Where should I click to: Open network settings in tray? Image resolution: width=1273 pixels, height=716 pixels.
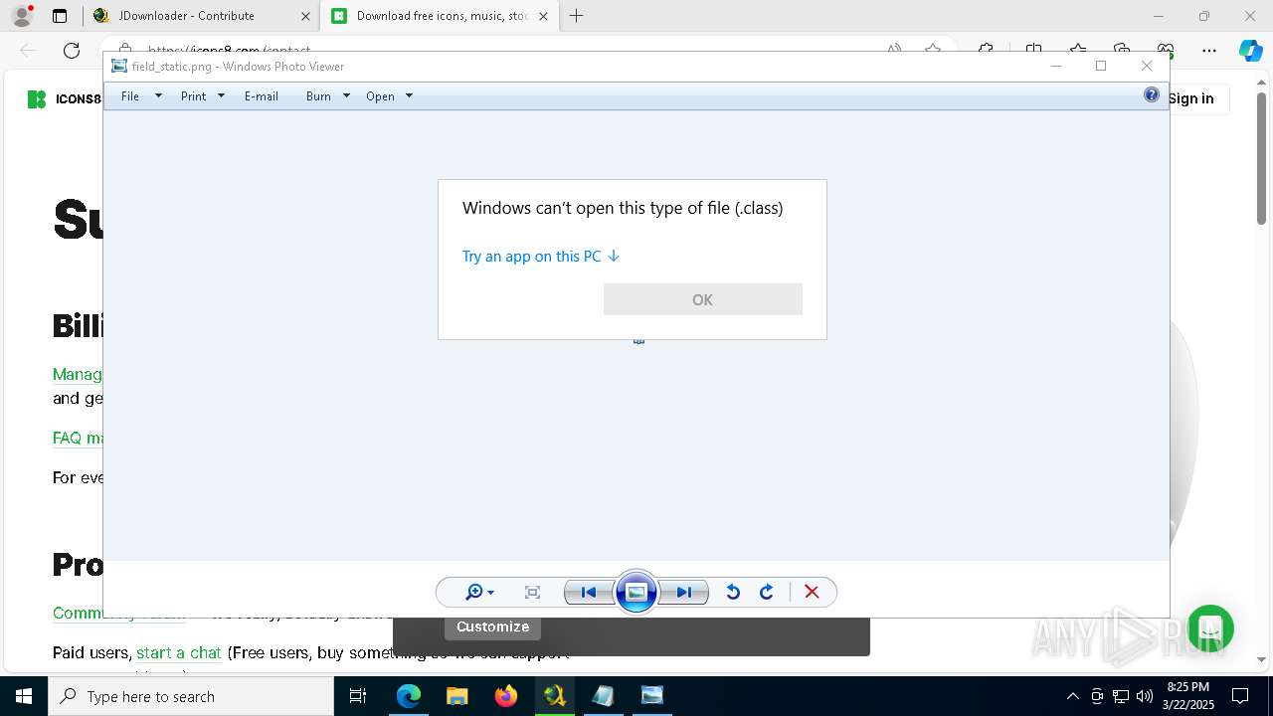pos(1121,696)
